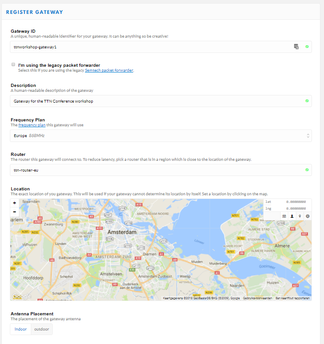
Task: Click on Schiphol label on the map
Action: [66, 277]
